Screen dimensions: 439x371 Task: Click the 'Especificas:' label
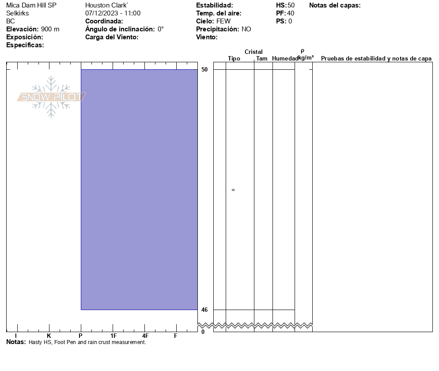click(x=25, y=45)
